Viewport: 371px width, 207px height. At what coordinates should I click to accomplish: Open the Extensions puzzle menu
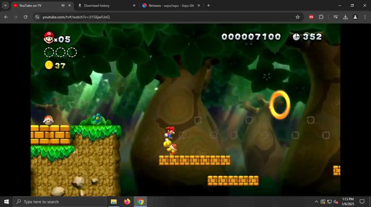coord(321,17)
